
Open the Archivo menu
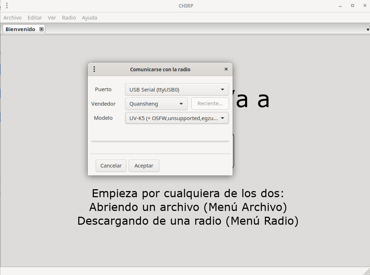point(12,18)
